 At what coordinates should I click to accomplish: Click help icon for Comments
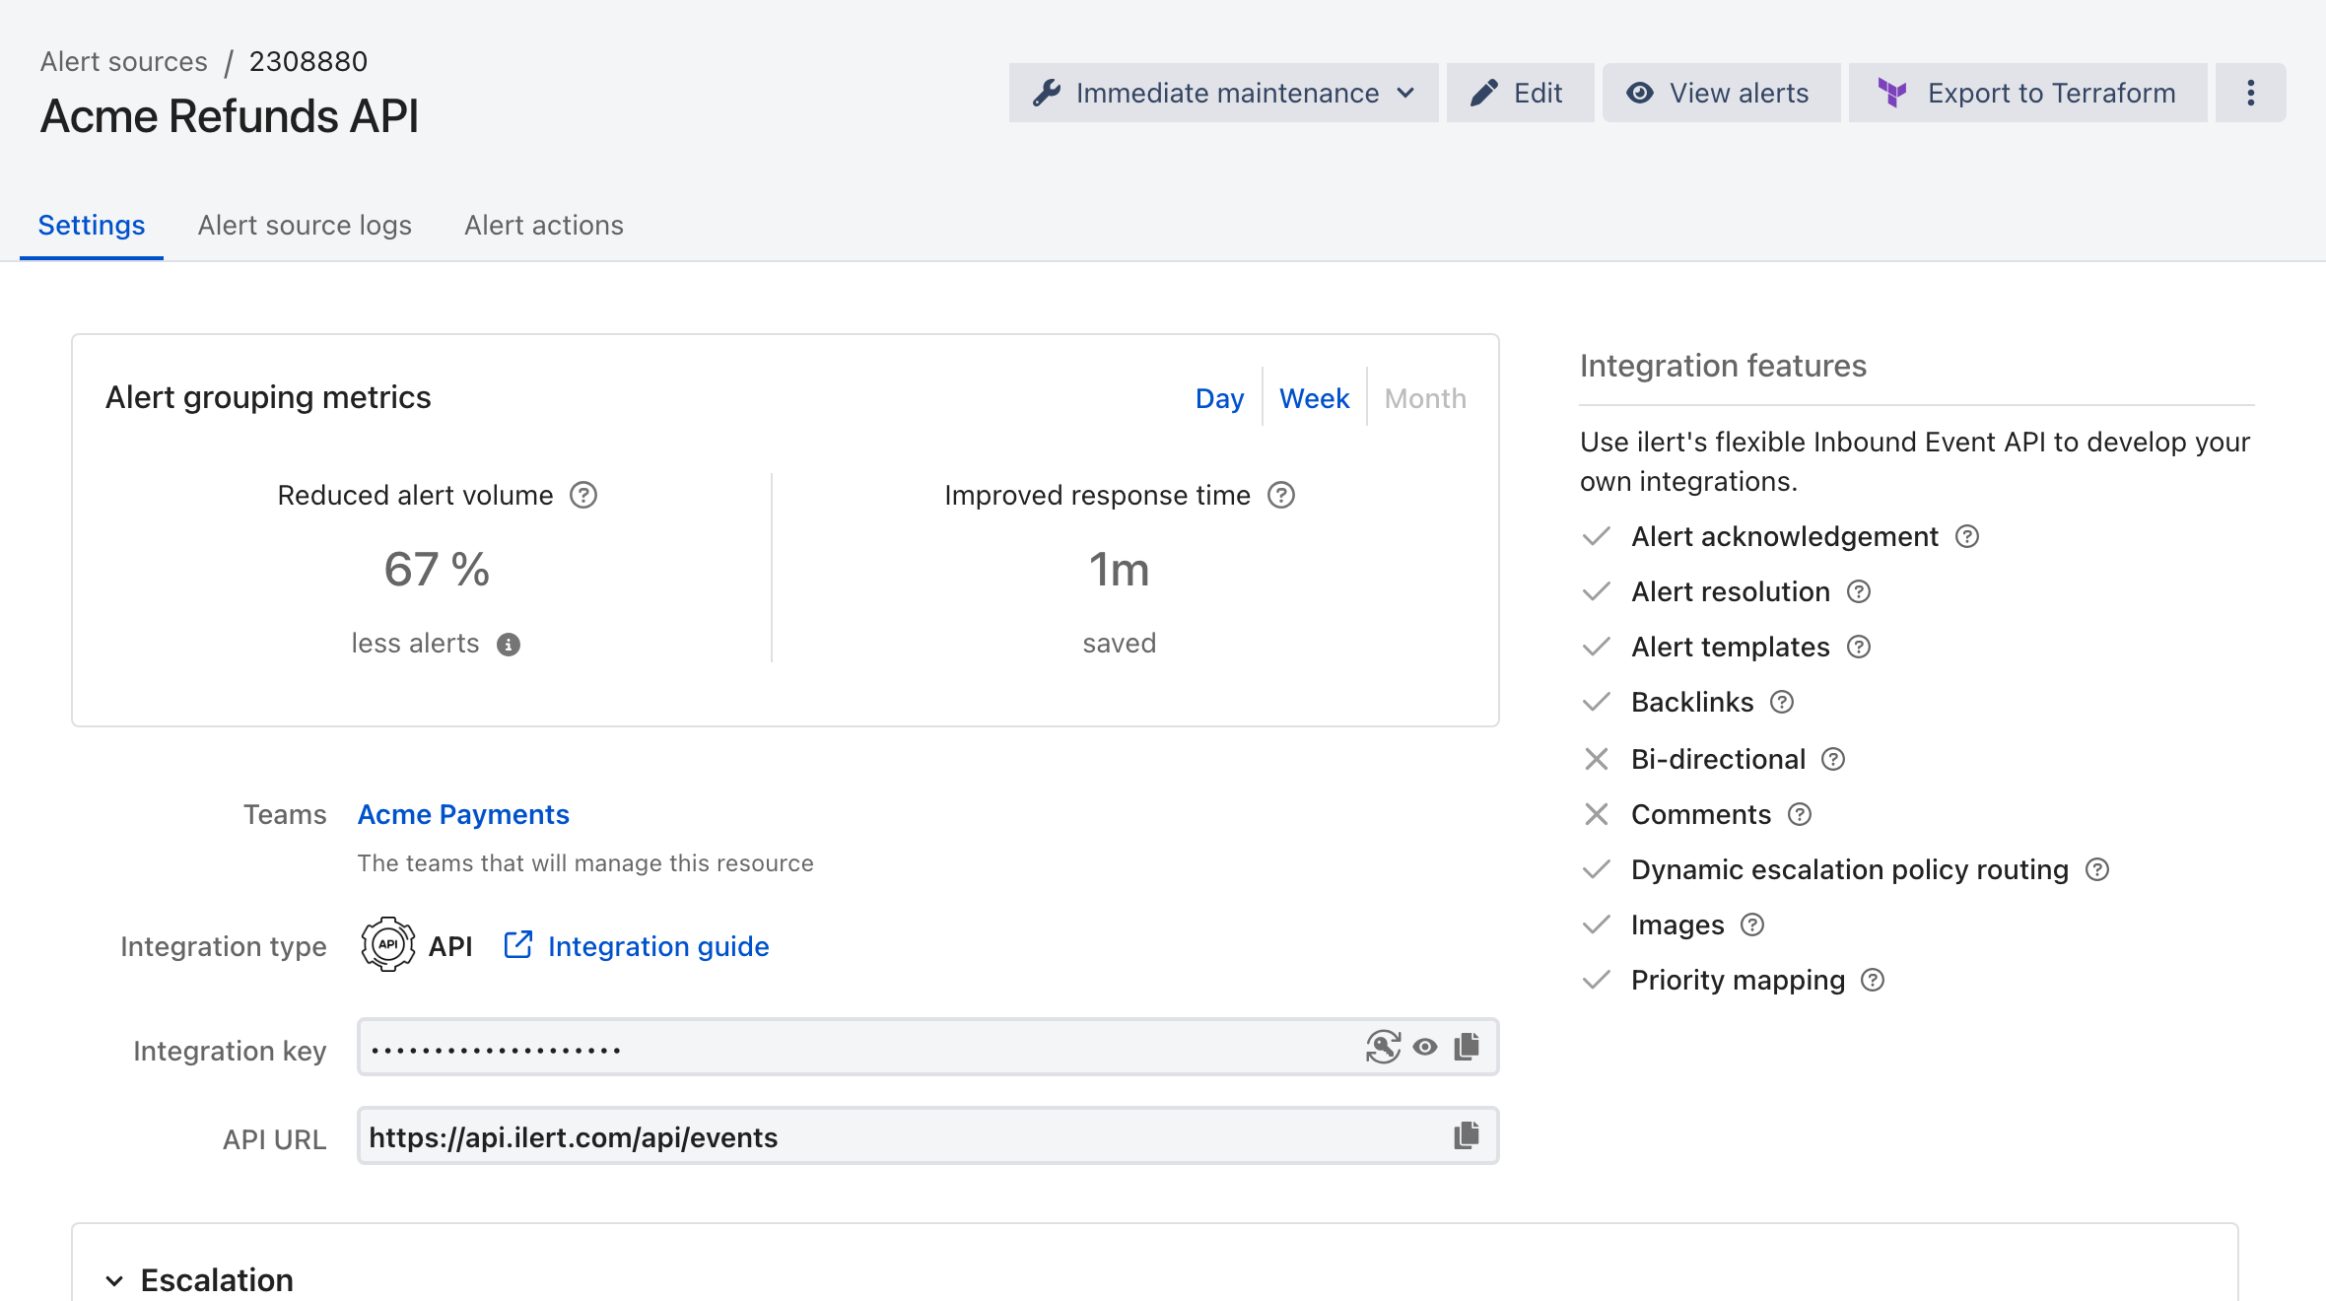(1800, 814)
